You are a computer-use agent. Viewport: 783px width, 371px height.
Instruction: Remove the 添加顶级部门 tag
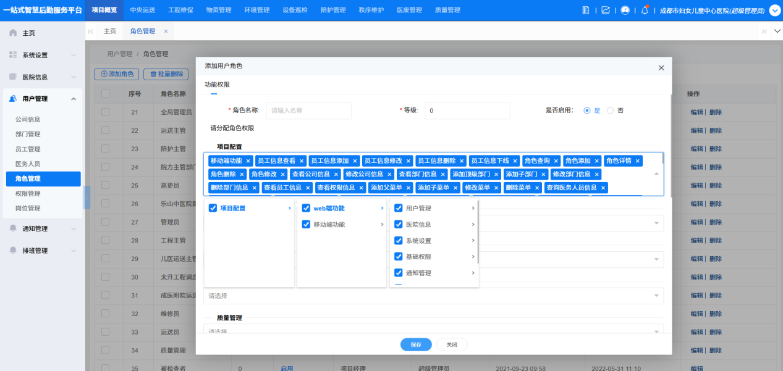pos(496,175)
